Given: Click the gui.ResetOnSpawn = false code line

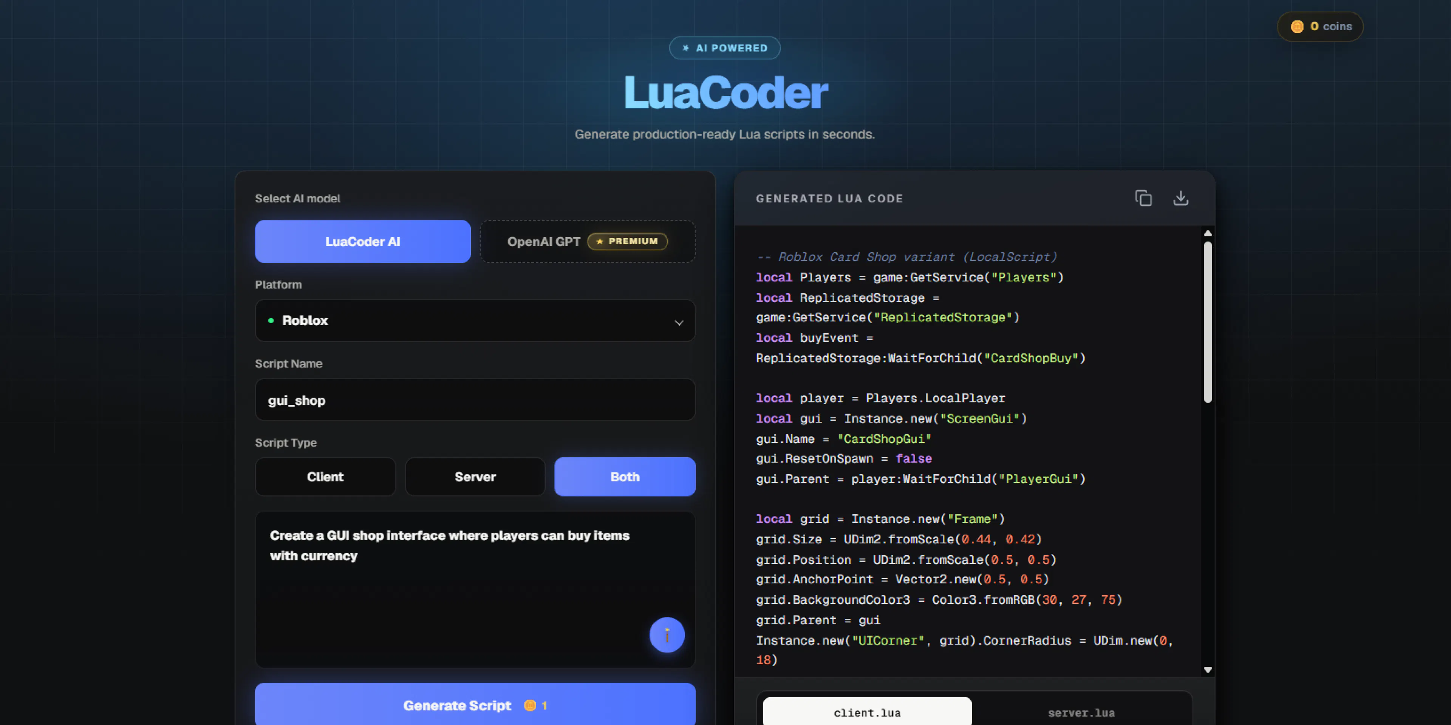Looking at the screenshot, I should [844, 459].
